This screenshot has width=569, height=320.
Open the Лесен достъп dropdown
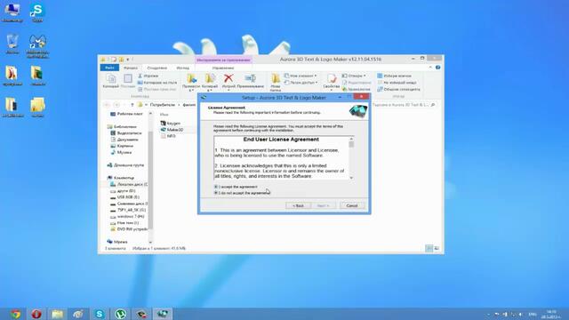(x=301, y=83)
